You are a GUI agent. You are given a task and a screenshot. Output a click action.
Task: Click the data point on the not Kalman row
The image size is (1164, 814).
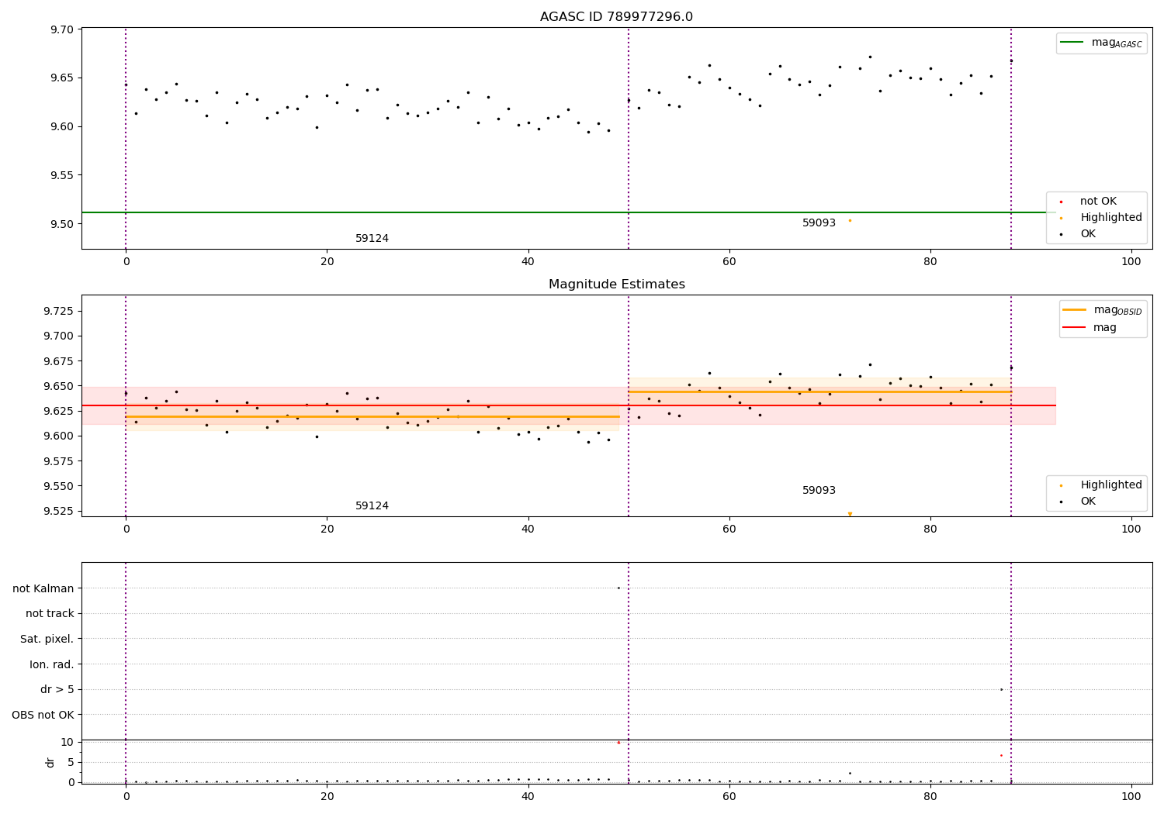[x=618, y=588]
